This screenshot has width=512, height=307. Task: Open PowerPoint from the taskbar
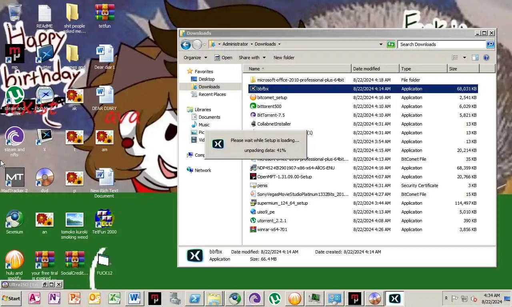74,298
